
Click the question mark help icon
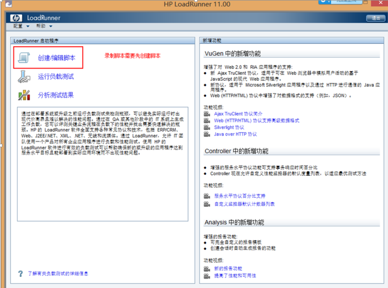point(20,273)
